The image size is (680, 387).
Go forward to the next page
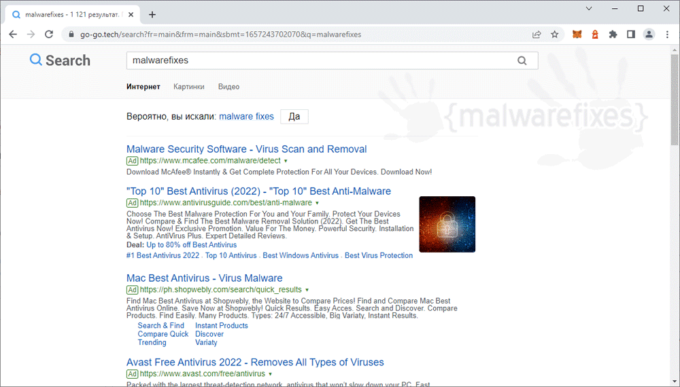31,35
